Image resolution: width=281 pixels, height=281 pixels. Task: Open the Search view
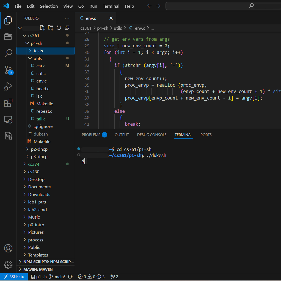(8, 53)
